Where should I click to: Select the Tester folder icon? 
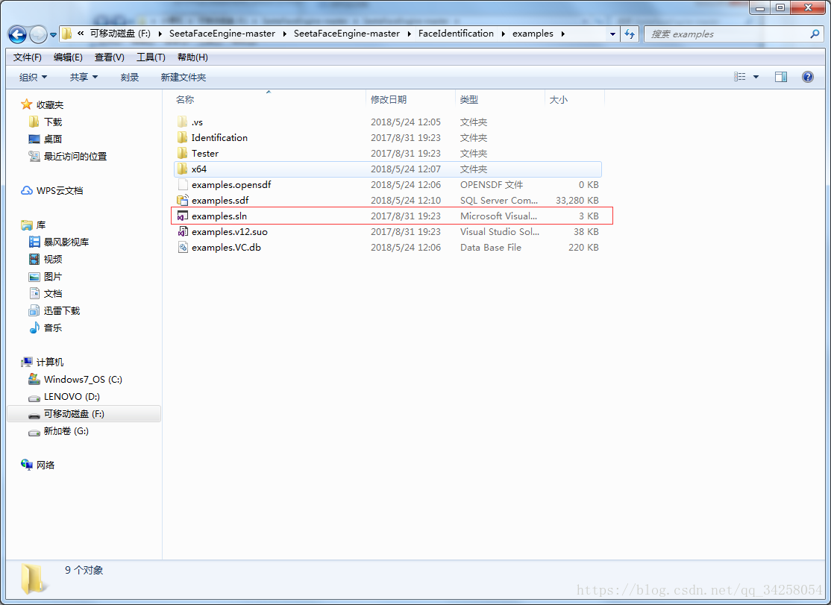coord(182,153)
